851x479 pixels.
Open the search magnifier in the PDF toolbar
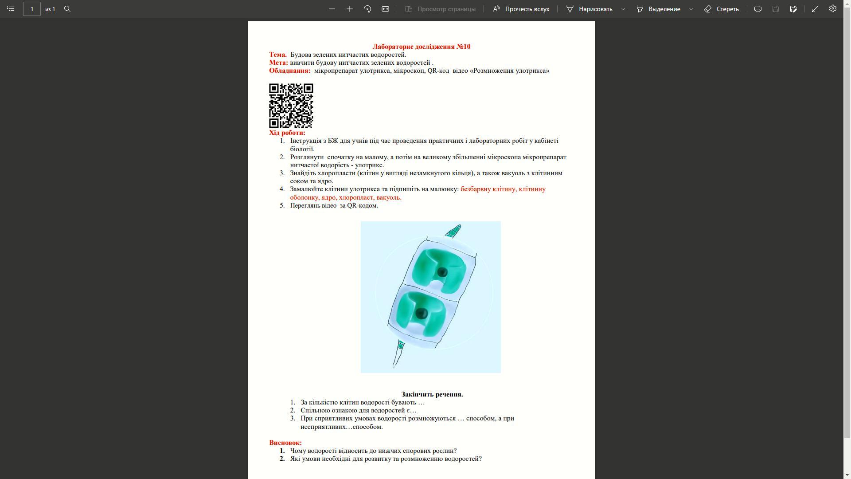pos(67,9)
